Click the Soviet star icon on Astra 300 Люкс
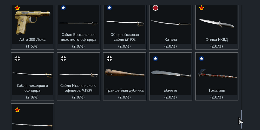This screenshot has height=130, width=260. click(17, 8)
